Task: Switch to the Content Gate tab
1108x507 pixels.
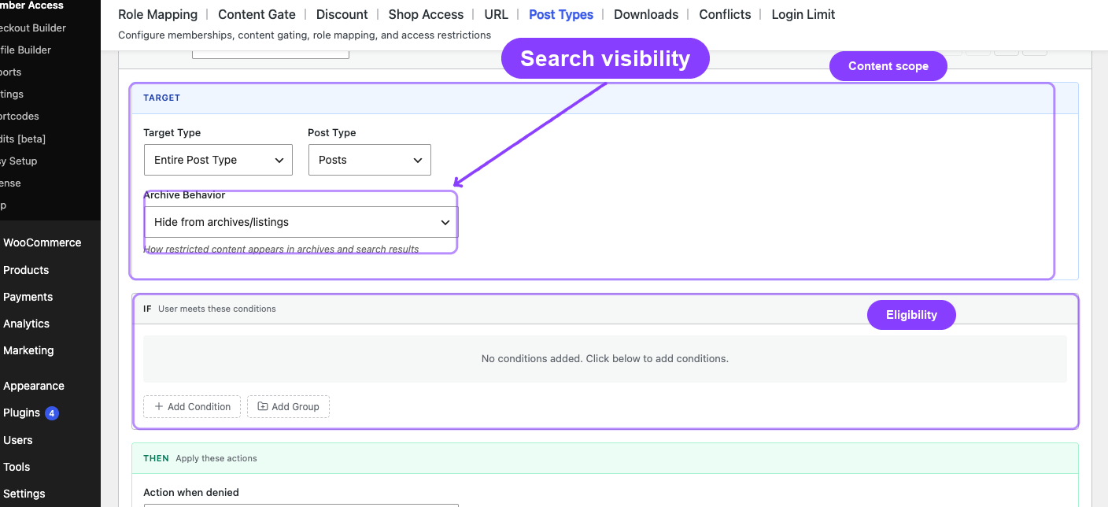Action: pos(257,14)
